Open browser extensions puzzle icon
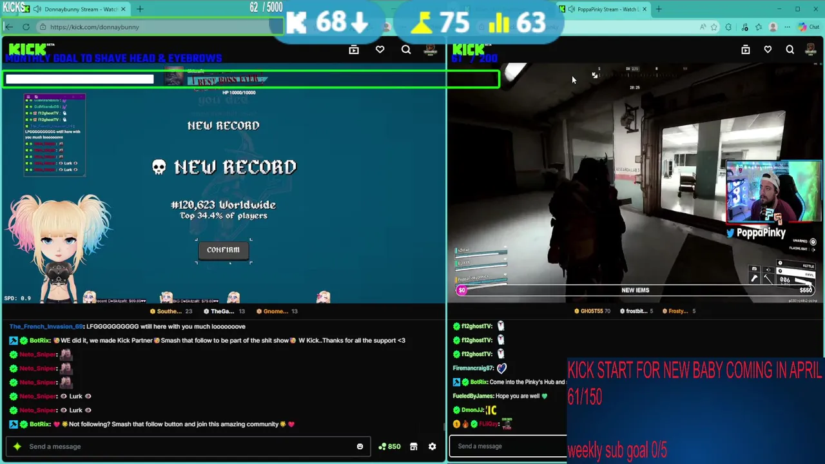 pyautogui.click(x=728, y=27)
